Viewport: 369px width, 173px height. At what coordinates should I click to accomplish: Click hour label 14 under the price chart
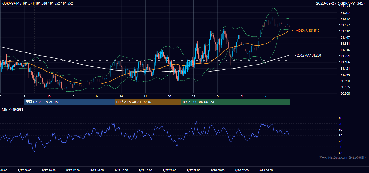point(97,97)
